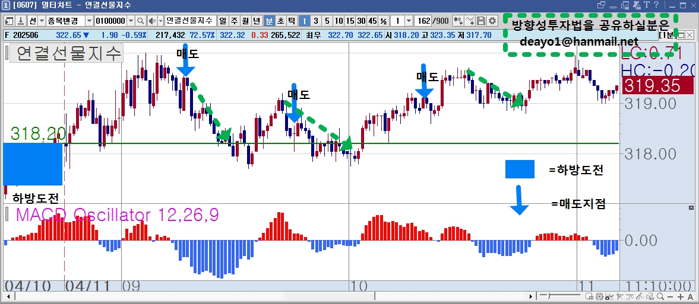699x304 pixels.
Task: Click the lock window icon in title bar
Action: coord(625,5)
